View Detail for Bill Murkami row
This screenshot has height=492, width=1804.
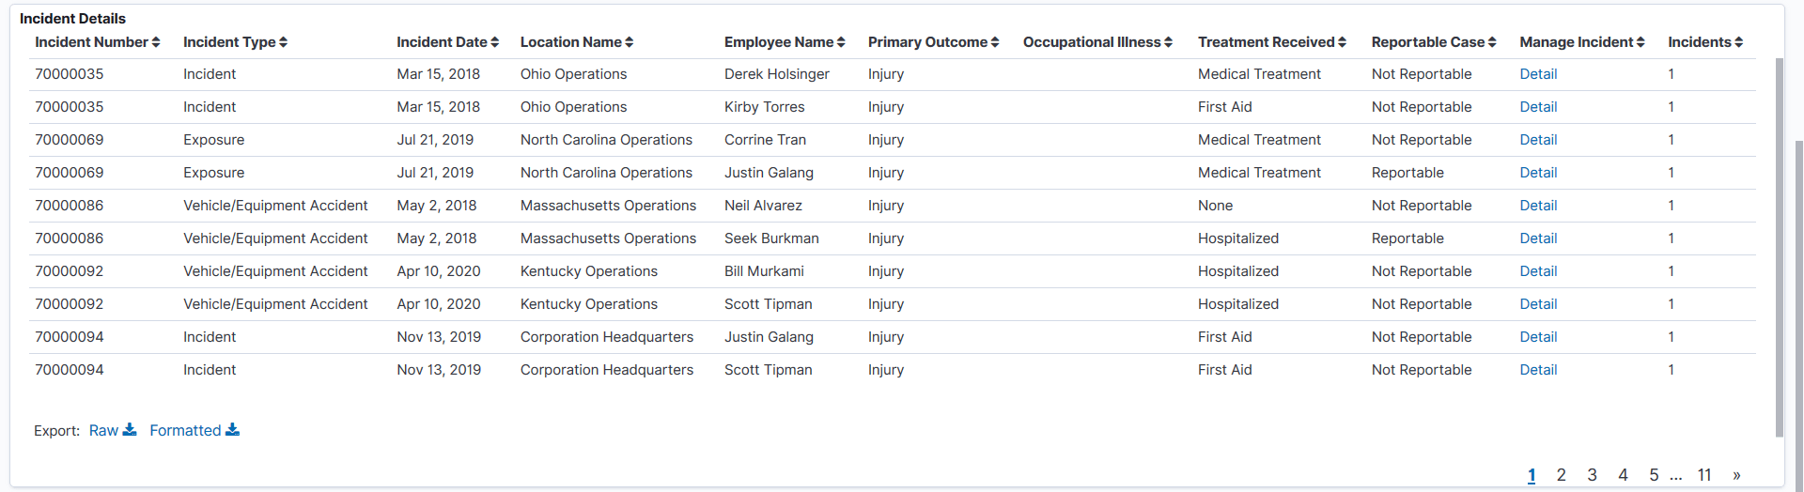[1538, 271]
